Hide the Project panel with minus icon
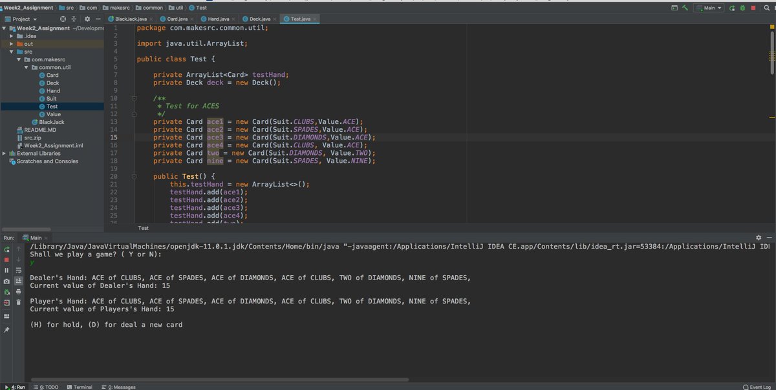This screenshot has width=776, height=390. pyautogui.click(x=98, y=19)
